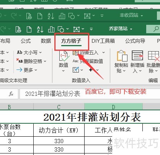Screen dimensions: 160x155
Task: Click chart icon in 乔家荡站 window toolbar
Action: point(51,29)
